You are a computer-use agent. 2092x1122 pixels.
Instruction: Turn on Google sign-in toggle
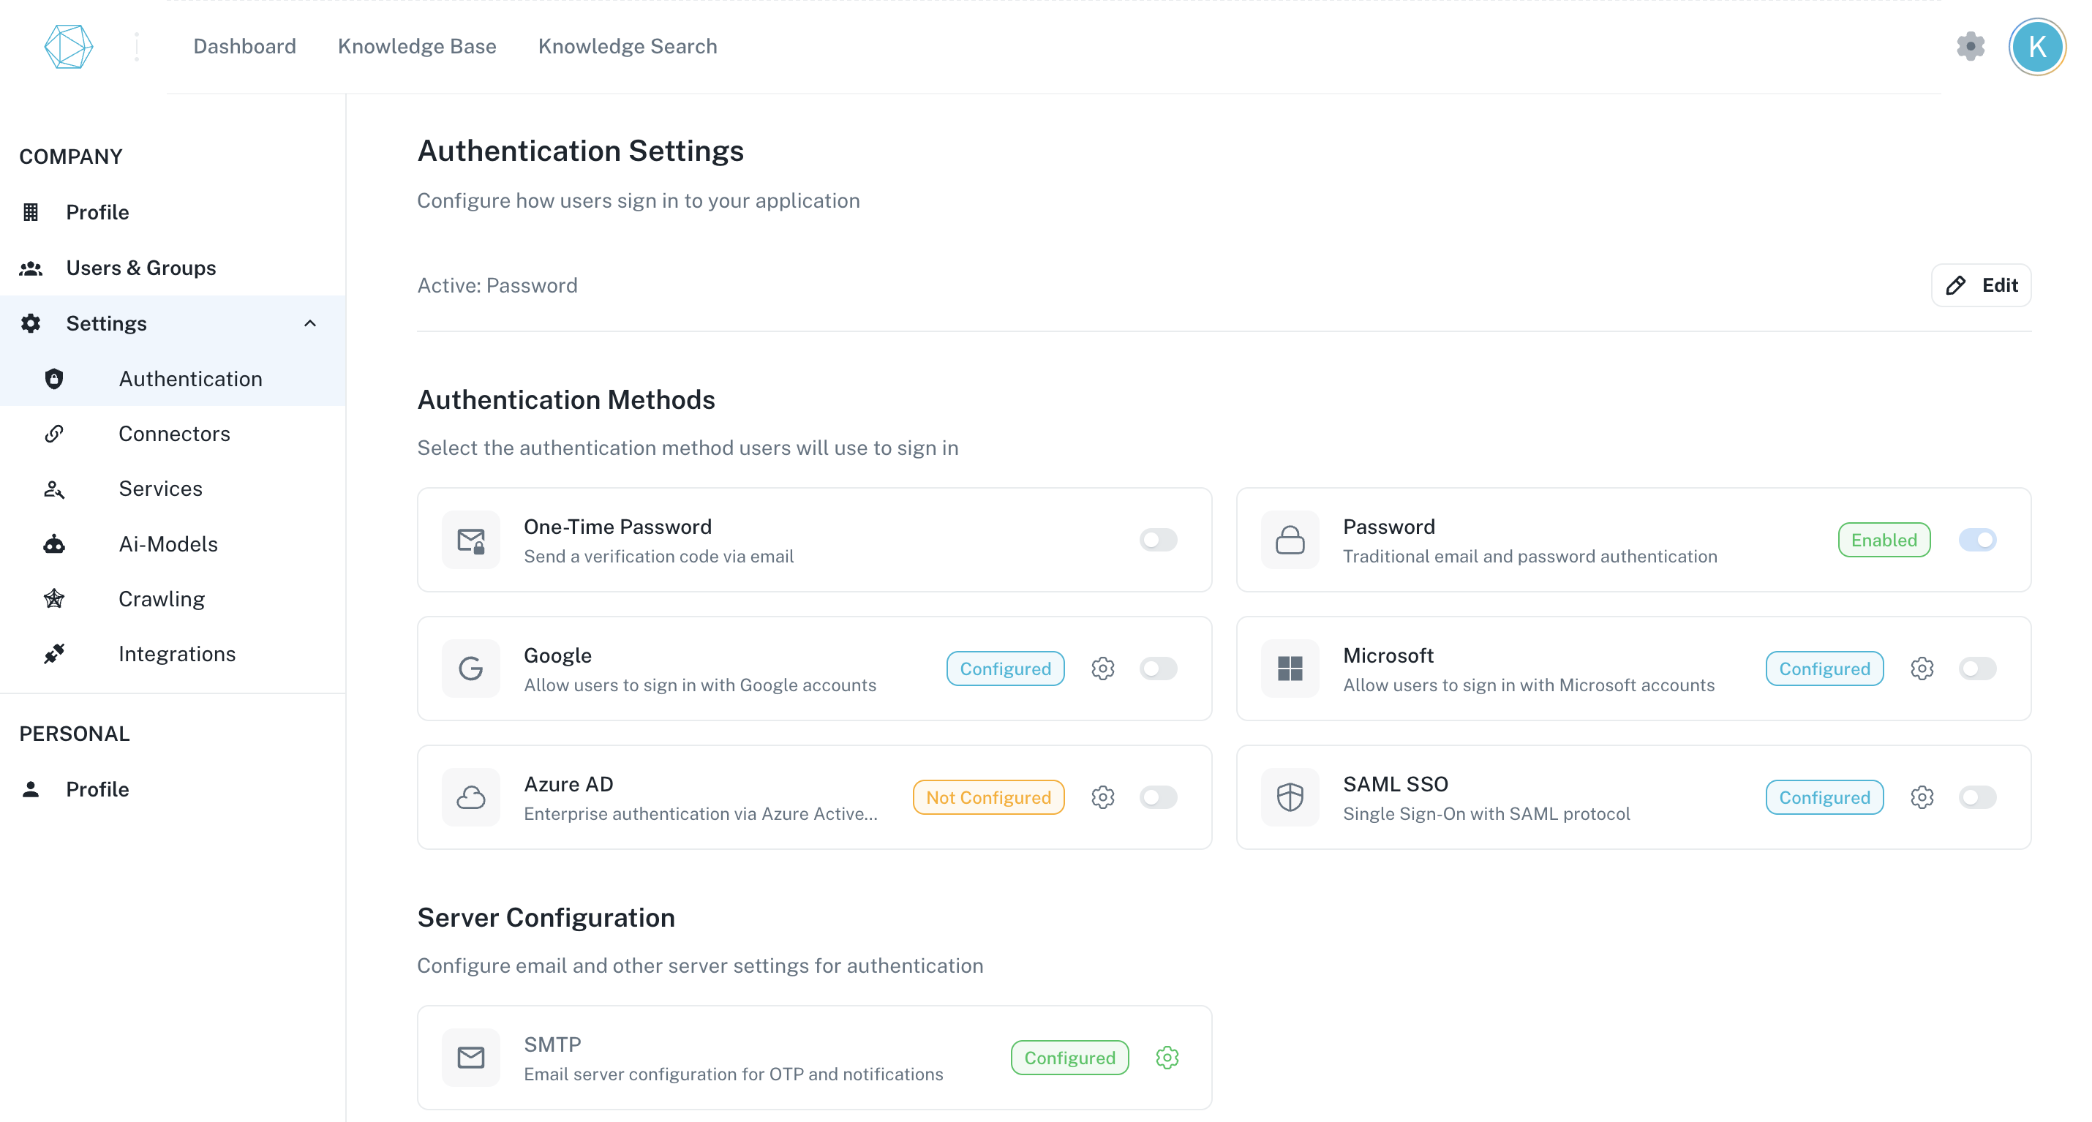pos(1158,669)
